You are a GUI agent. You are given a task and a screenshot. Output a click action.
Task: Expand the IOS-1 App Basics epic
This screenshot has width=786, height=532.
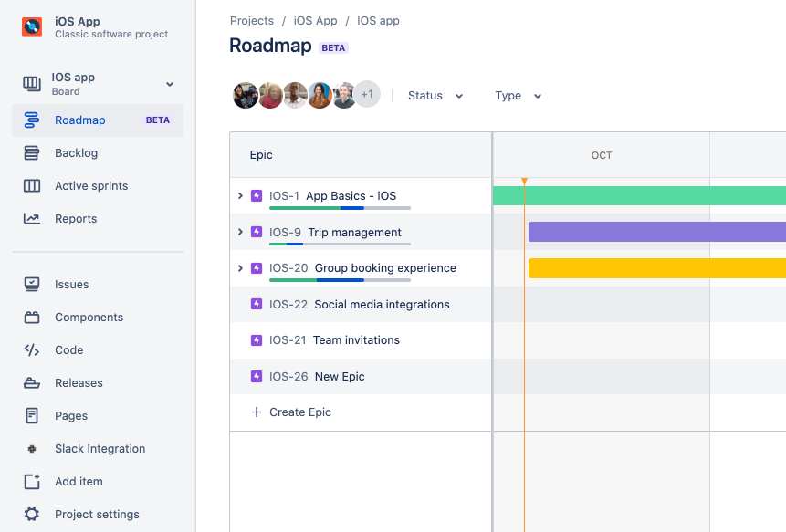241,195
